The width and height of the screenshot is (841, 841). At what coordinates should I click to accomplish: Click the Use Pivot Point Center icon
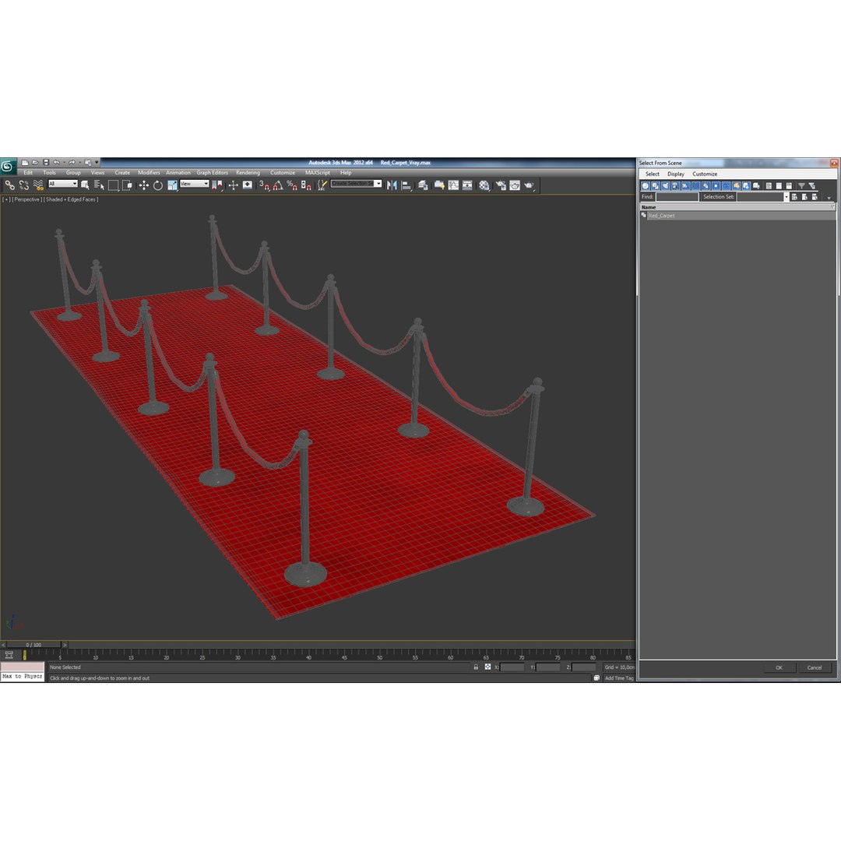coord(217,185)
